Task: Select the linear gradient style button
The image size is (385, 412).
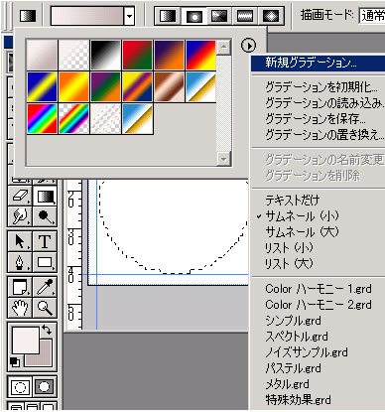Action: pyautogui.click(x=168, y=16)
